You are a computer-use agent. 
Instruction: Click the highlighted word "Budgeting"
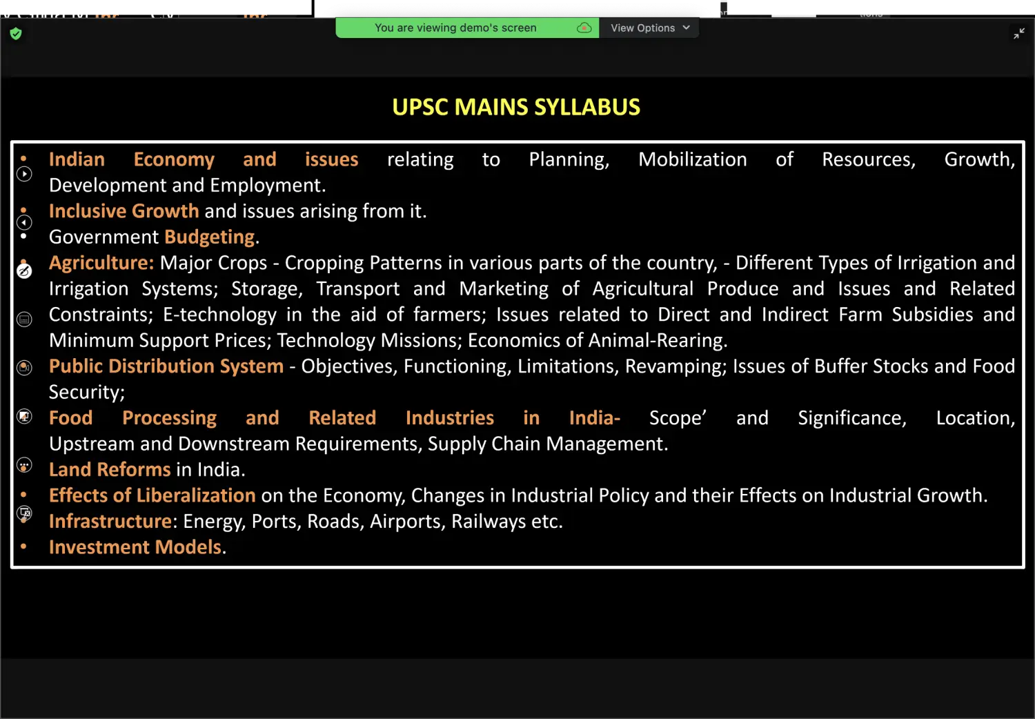click(210, 237)
